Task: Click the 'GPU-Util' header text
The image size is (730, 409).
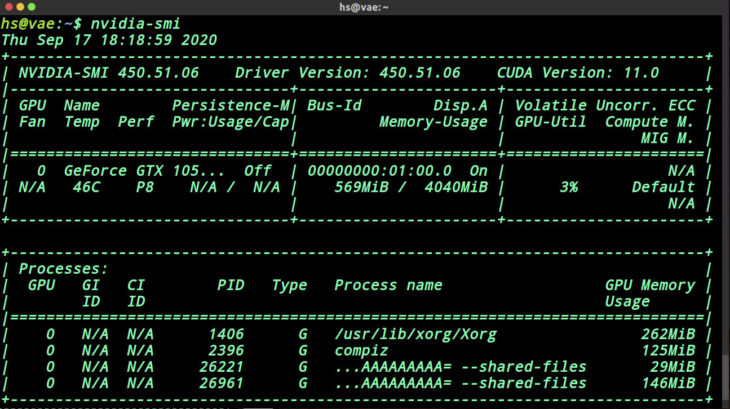Action: point(551,122)
